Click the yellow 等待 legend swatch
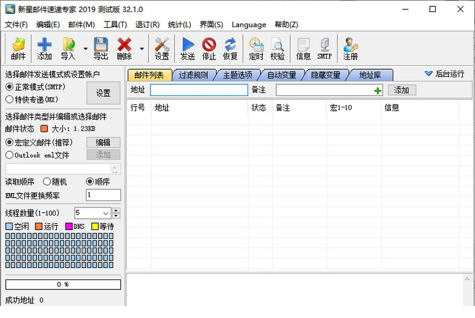The height and width of the screenshot is (318, 475). click(x=95, y=226)
